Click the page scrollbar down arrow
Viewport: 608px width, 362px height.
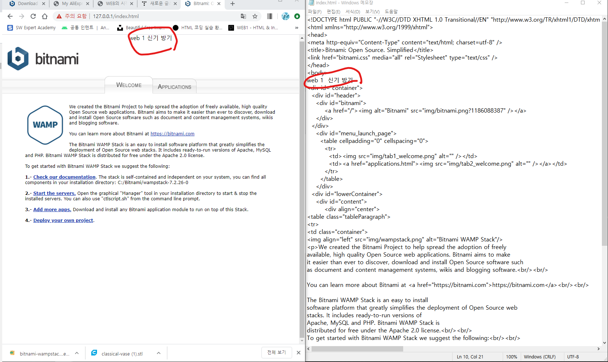pos(302,341)
